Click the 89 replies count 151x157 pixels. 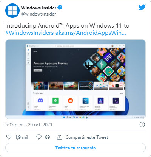pyautogui.click(x=48, y=137)
